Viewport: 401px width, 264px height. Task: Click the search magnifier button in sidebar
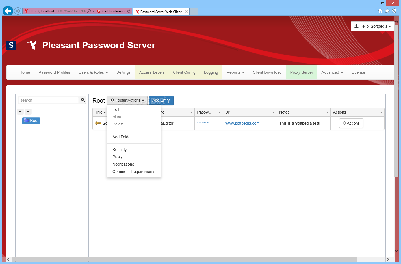coord(83,100)
